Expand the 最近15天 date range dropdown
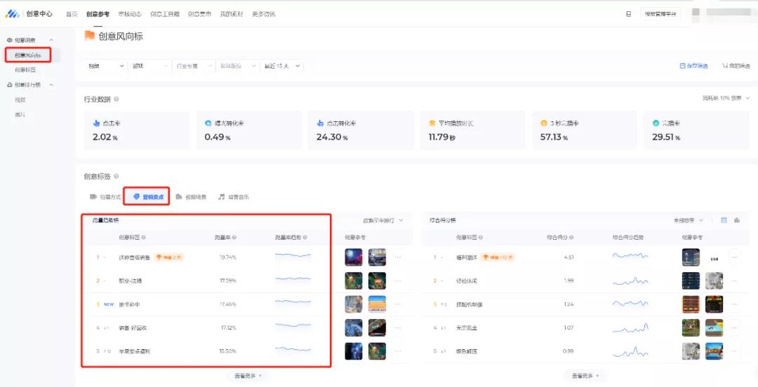 282,66
